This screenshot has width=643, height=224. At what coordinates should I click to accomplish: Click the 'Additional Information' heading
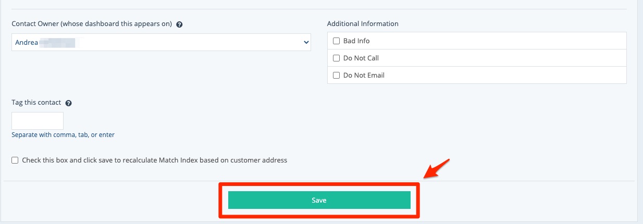point(363,24)
